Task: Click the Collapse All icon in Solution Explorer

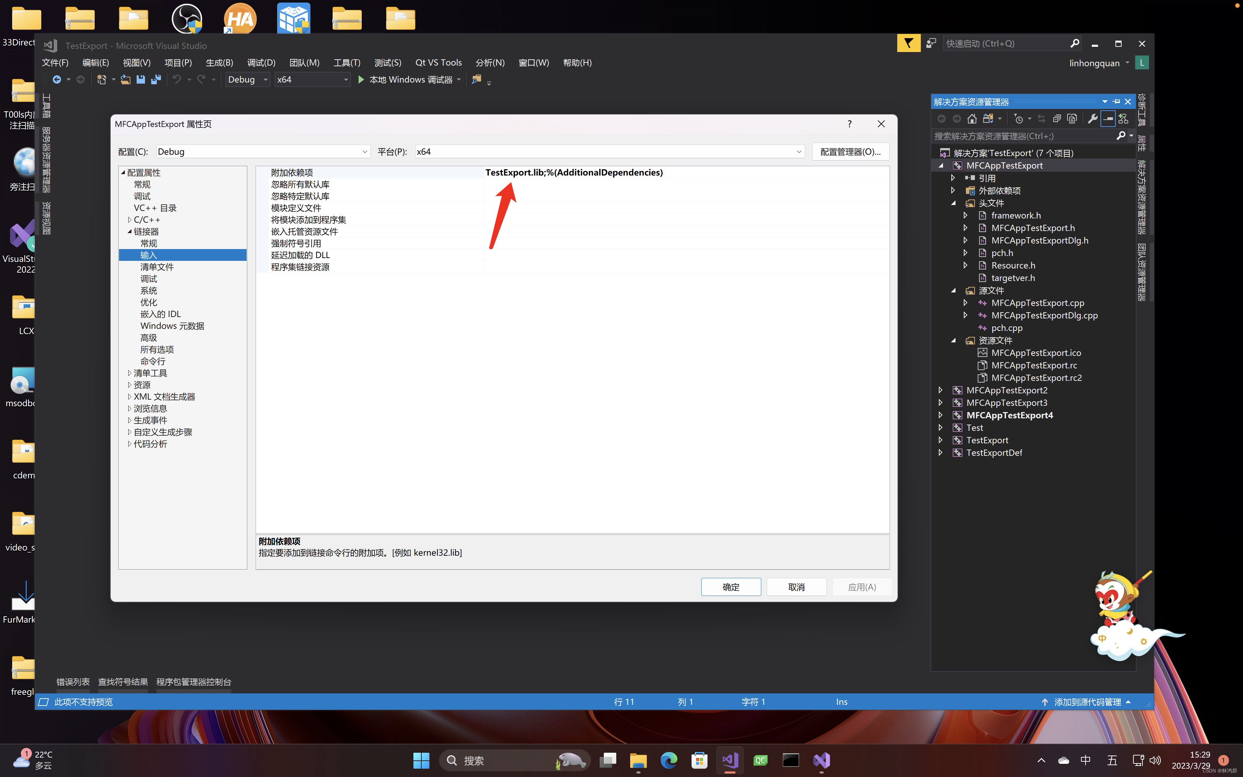Action: (x=1056, y=119)
